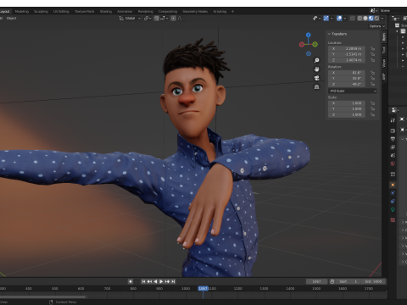Image resolution: width=407 pixels, height=305 pixels.
Task: Jump to the start frame
Action: (143, 281)
